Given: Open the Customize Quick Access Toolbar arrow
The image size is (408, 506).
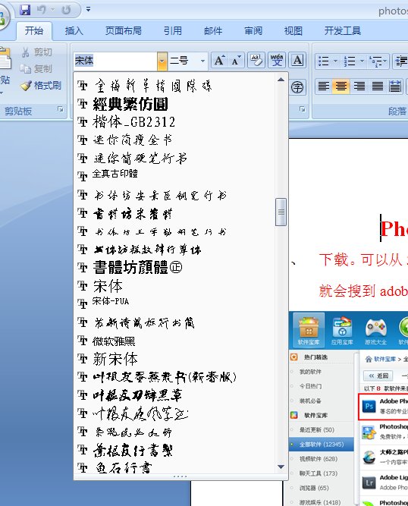Looking at the screenshot, I should point(88,9).
